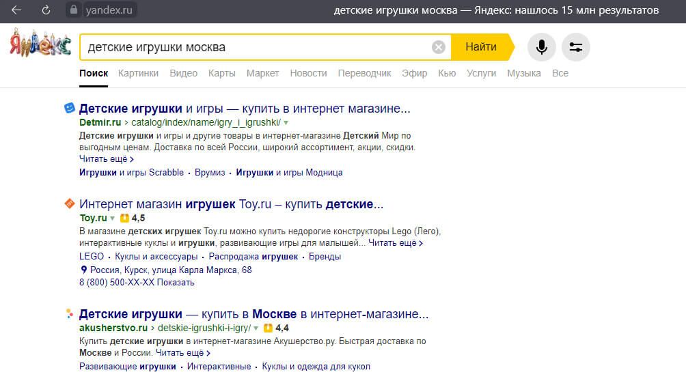This screenshot has height=381, width=686.
Task: Open the catalog/index/name/igry_i_igrushki path link
Action: click(x=206, y=122)
